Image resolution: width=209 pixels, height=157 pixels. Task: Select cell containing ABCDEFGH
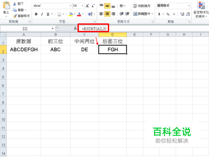[24, 49]
